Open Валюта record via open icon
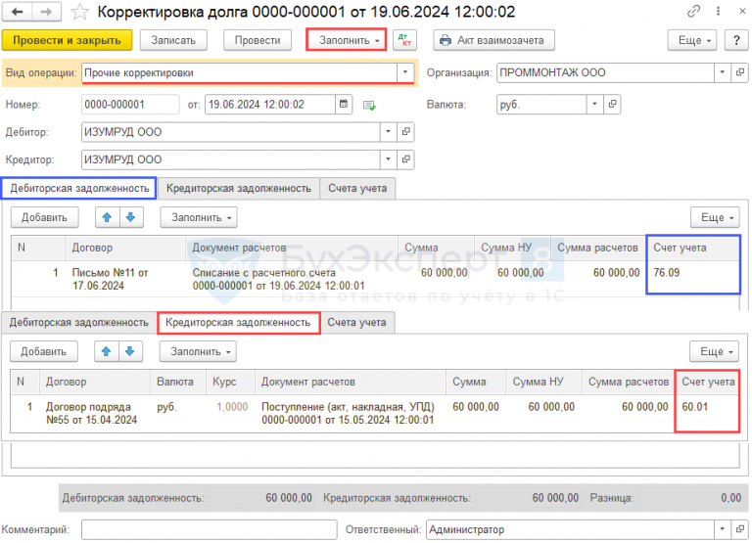This screenshot has height=543, width=752. tap(612, 104)
